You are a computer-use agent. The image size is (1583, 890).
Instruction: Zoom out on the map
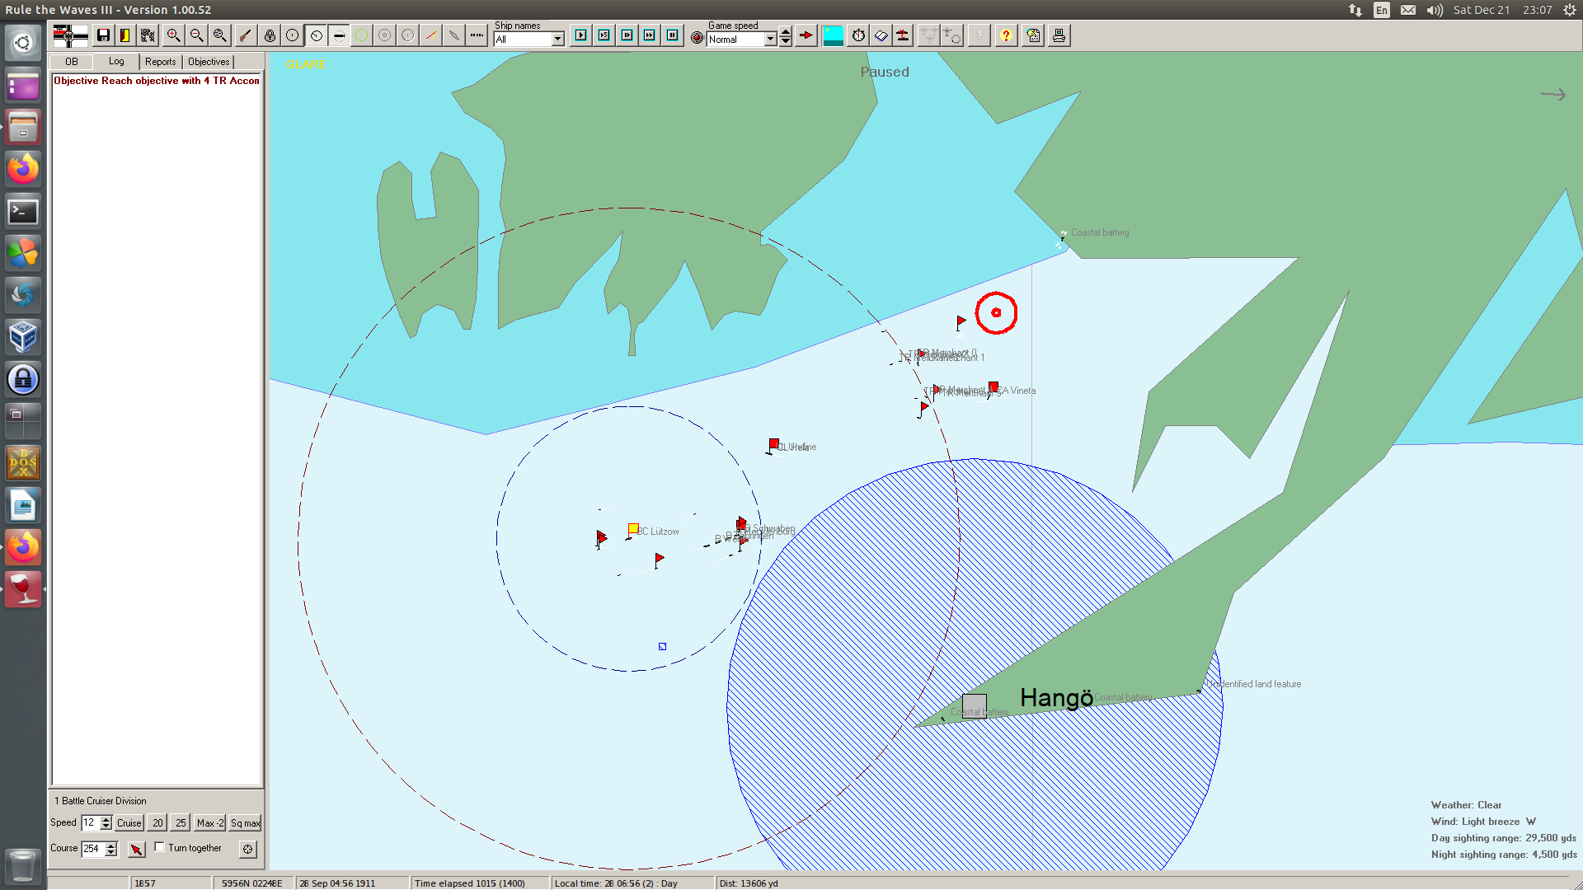pyautogui.click(x=196, y=35)
